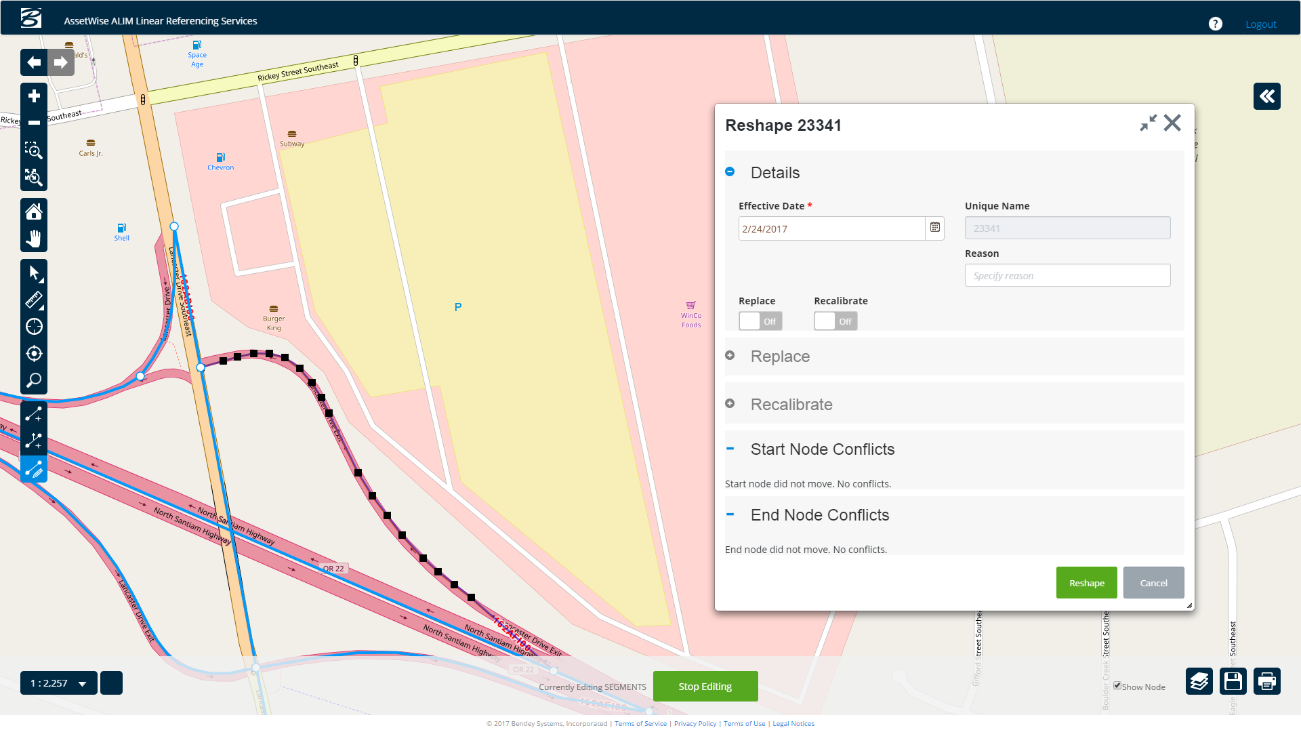Activate the measure ruler tool
This screenshot has height=732, width=1301.
tap(34, 300)
